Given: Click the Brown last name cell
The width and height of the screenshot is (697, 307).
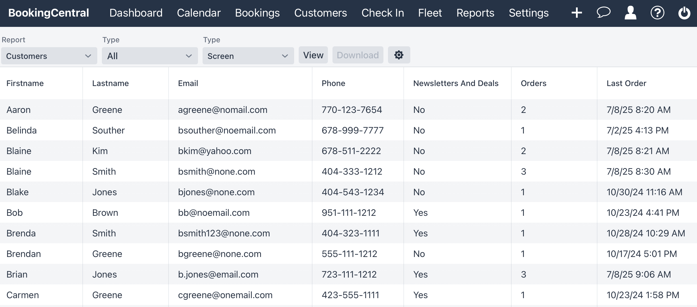Looking at the screenshot, I should click(105, 213).
